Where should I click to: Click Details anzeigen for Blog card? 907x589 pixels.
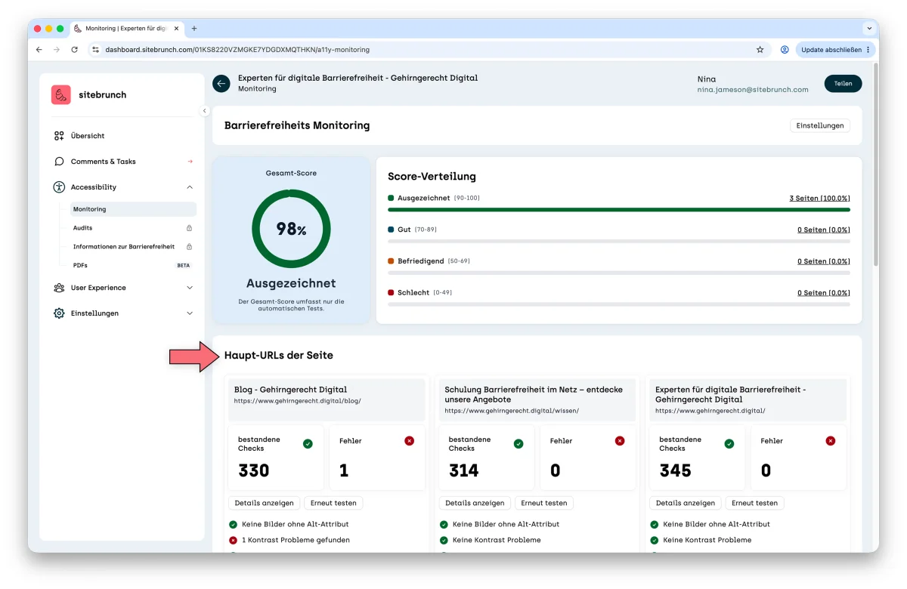coord(263,503)
